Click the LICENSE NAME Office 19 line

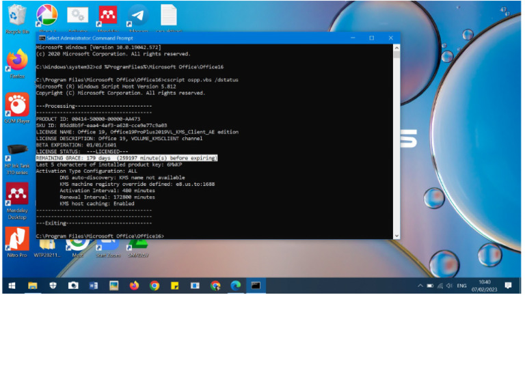(x=137, y=132)
